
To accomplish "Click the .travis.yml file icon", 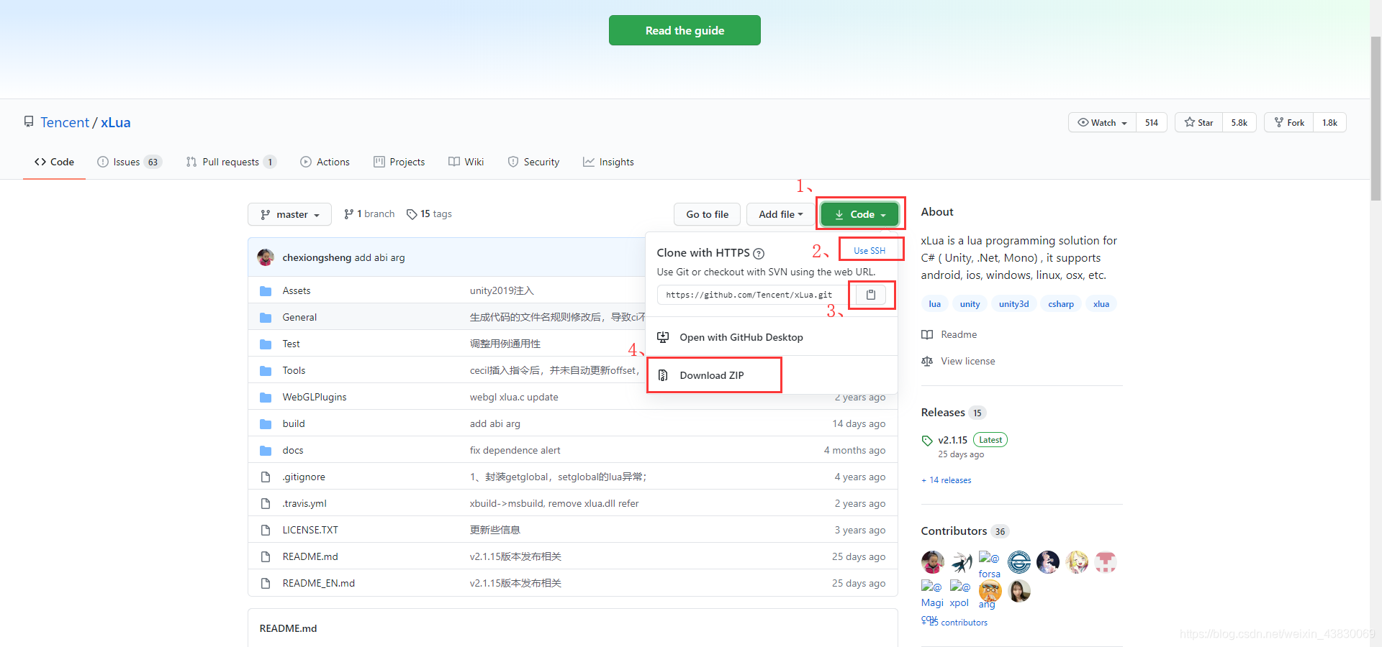I will pos(266,503).
